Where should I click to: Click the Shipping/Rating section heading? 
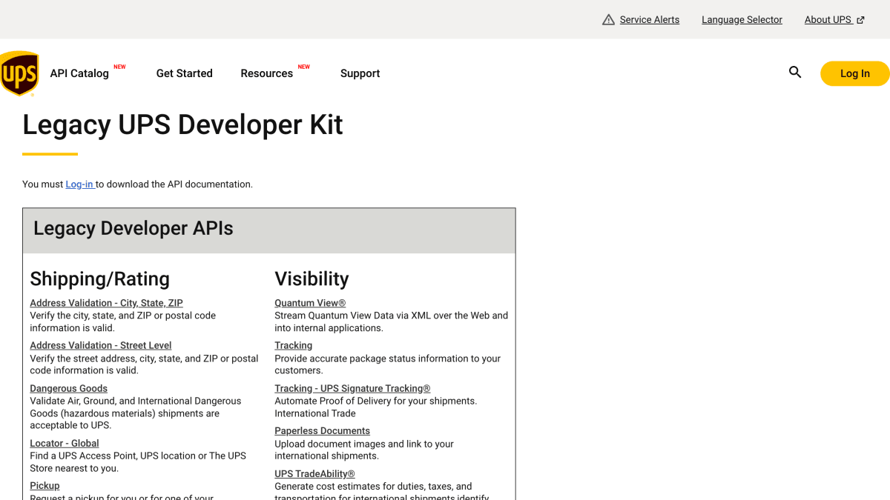point(100,279)
